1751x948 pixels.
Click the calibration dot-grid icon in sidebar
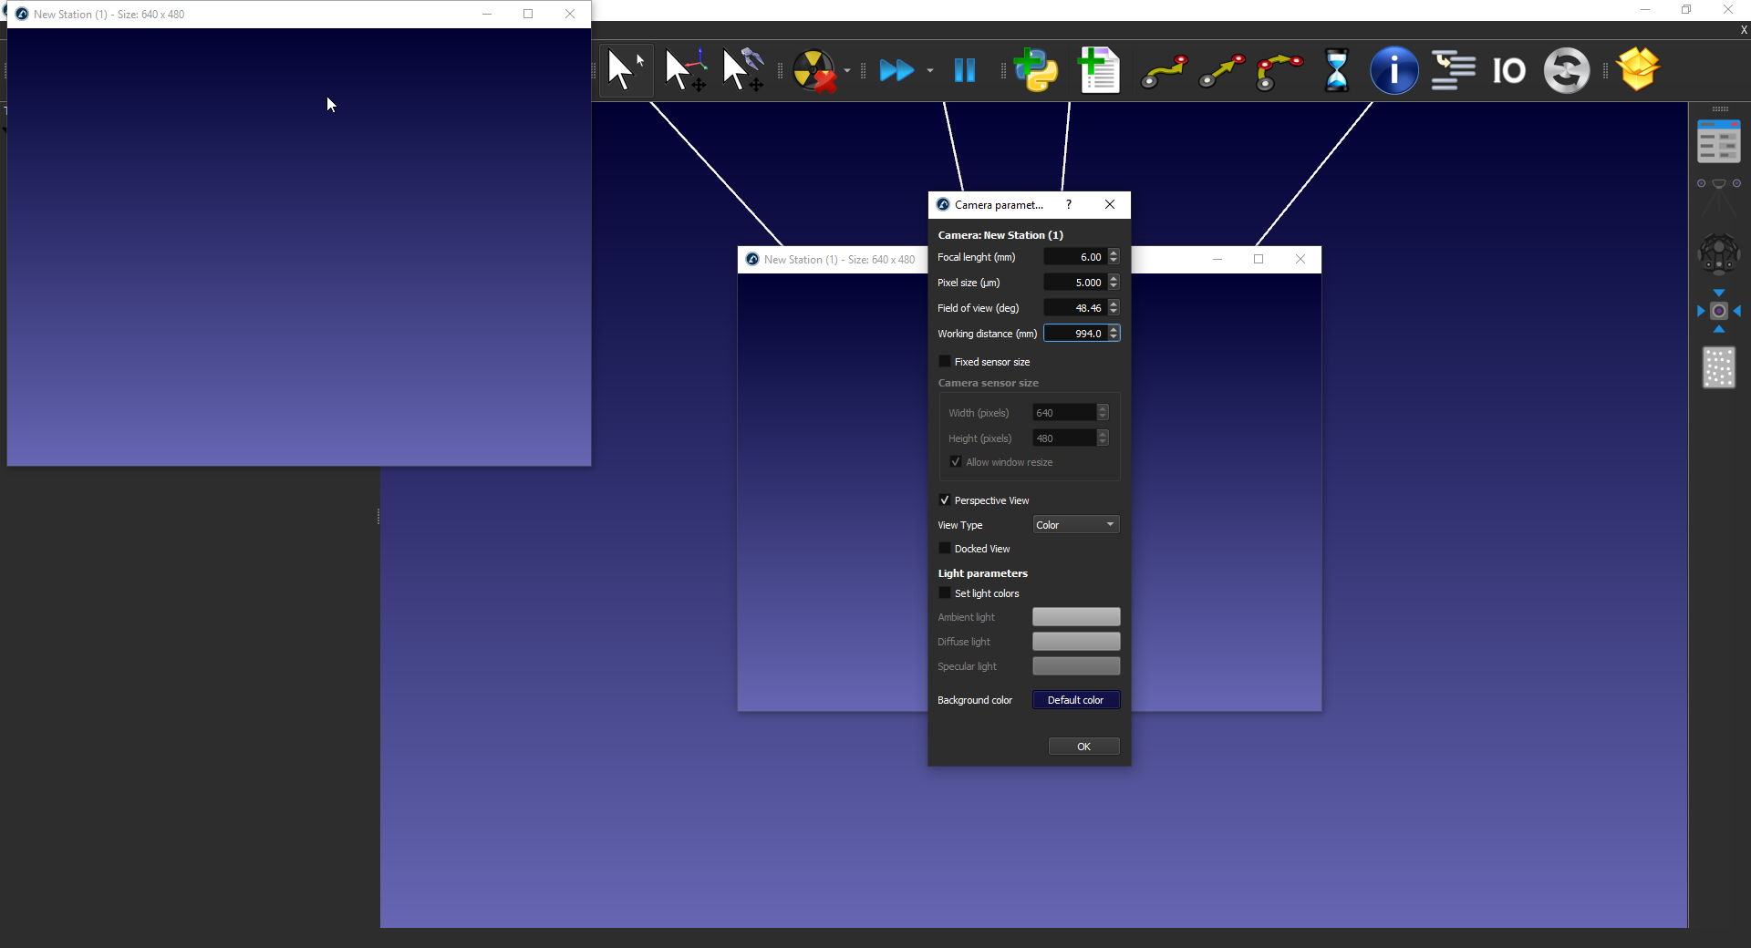[1719, 367]
